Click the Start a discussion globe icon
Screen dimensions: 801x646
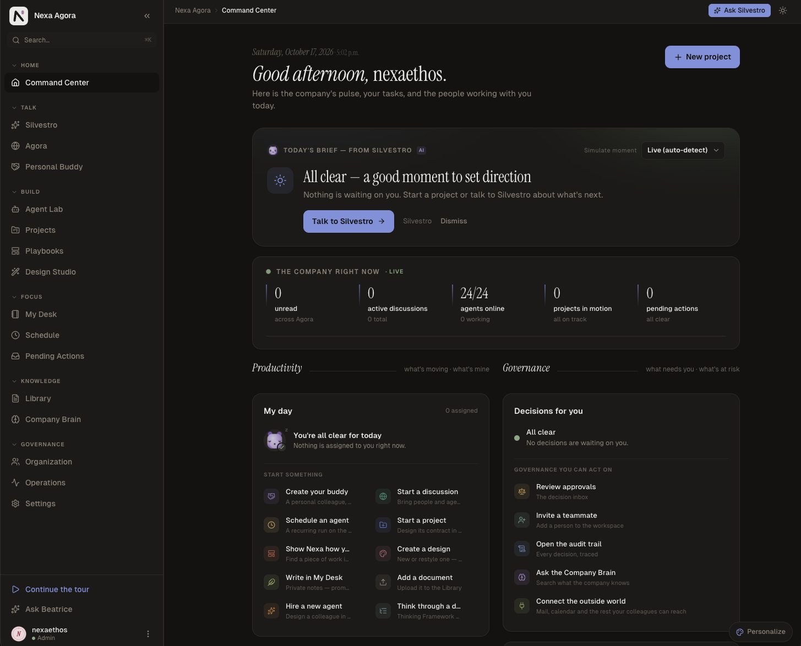(383, 496)
